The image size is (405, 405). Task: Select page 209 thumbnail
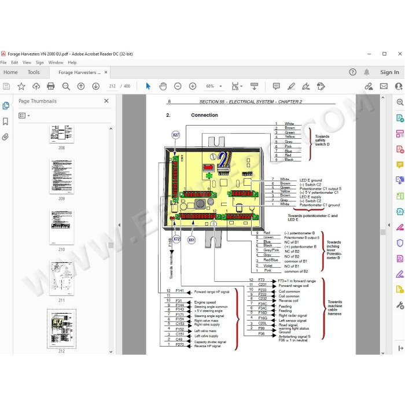coord(61,176)
